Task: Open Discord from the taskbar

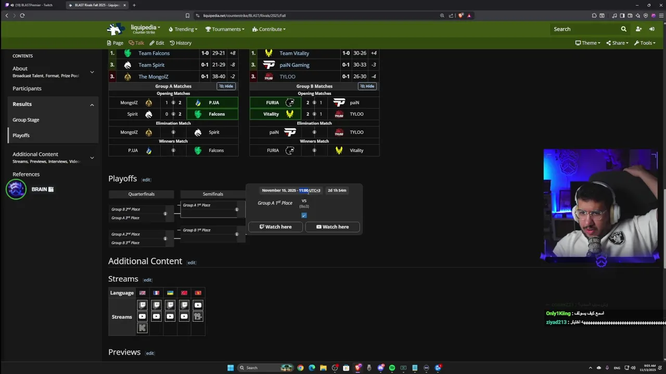Action: [380, 368]
